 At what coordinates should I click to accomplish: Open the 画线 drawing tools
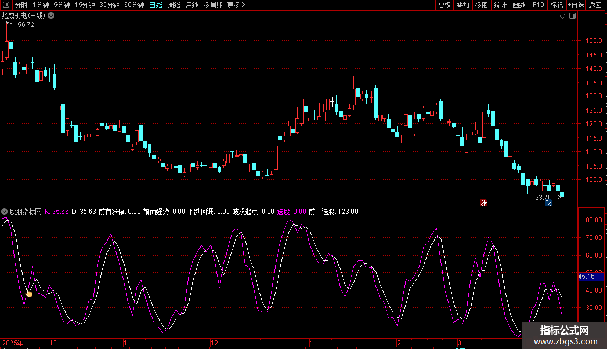[x=519, y=5]
